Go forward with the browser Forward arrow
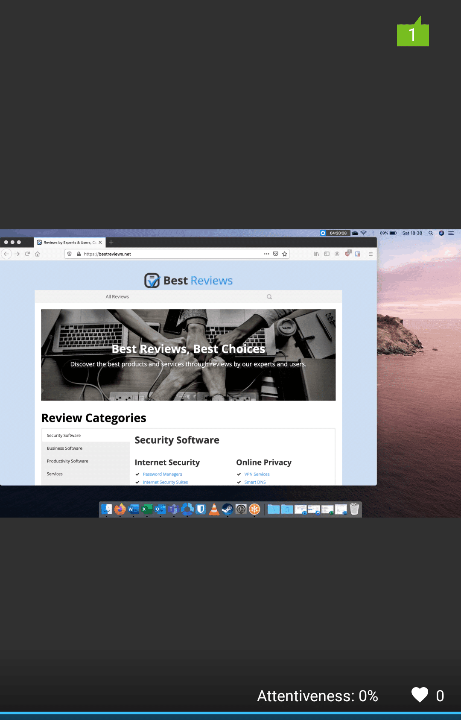Viewport: 461px width, 720px height. click(17, 254)
